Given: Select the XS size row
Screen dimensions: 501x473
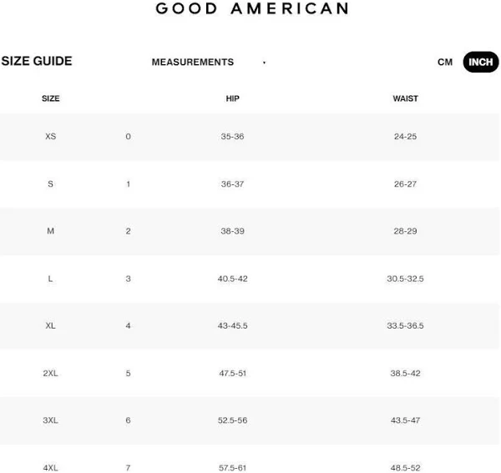Looking at the screenshot, I should [x=51, y=136].
